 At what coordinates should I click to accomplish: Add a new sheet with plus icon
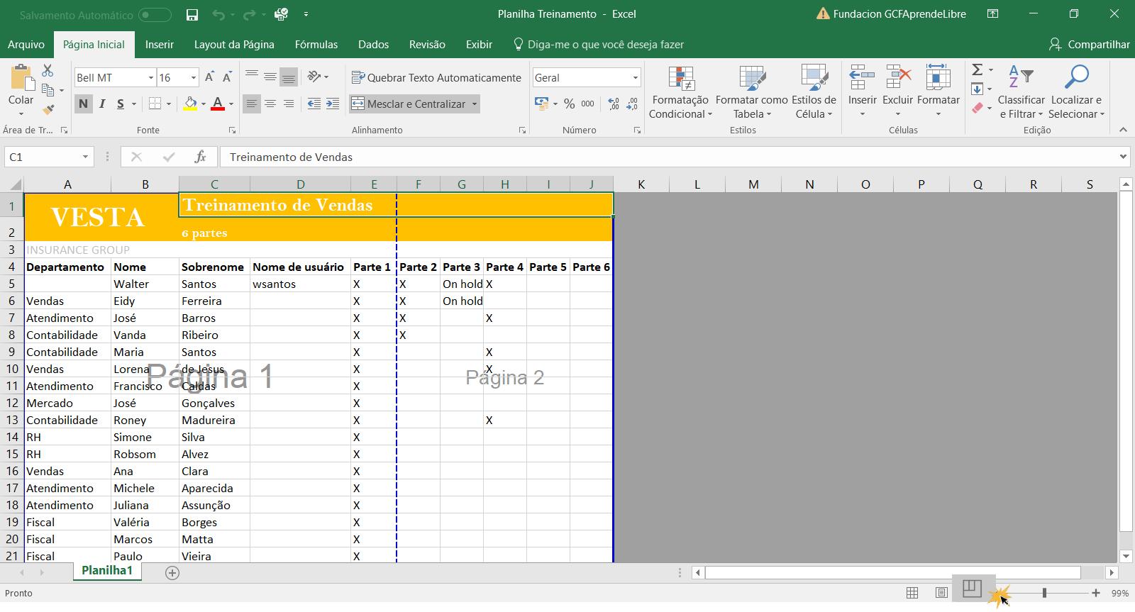[x=172, y=572]
